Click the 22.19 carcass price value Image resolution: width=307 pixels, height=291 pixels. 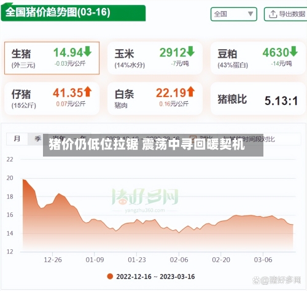tap(171, 93)
